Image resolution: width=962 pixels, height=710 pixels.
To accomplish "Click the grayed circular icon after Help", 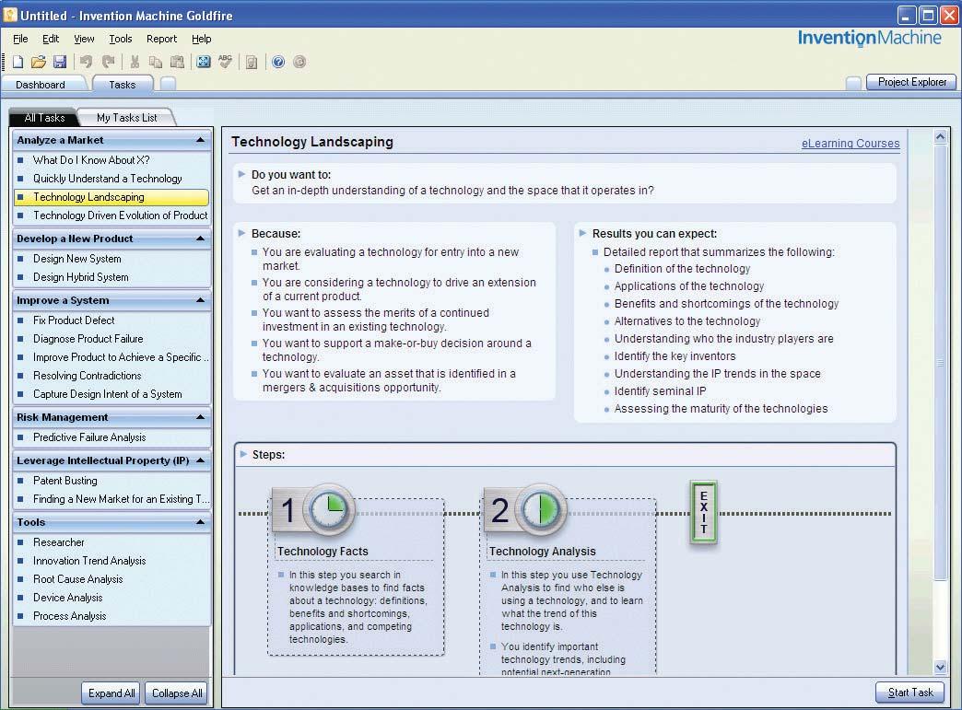I will point(299,62).
